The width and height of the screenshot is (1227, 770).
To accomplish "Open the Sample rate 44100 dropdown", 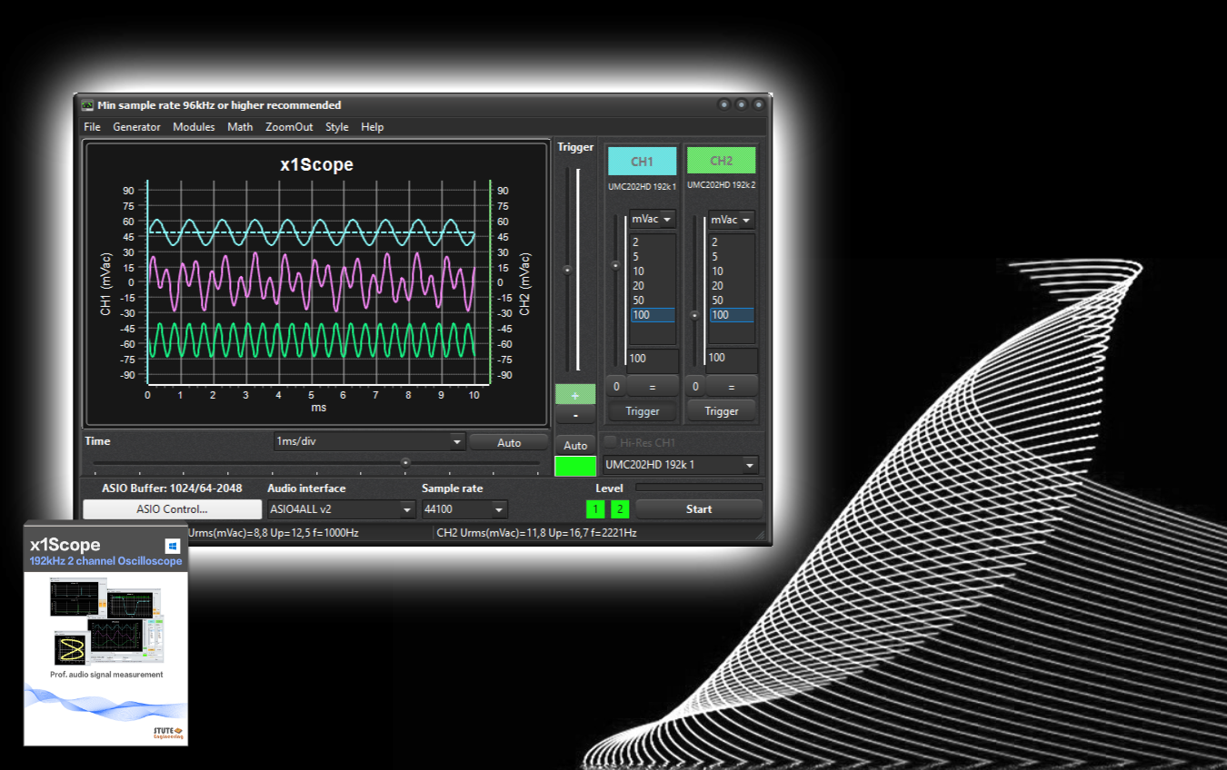I will point(464,509).
